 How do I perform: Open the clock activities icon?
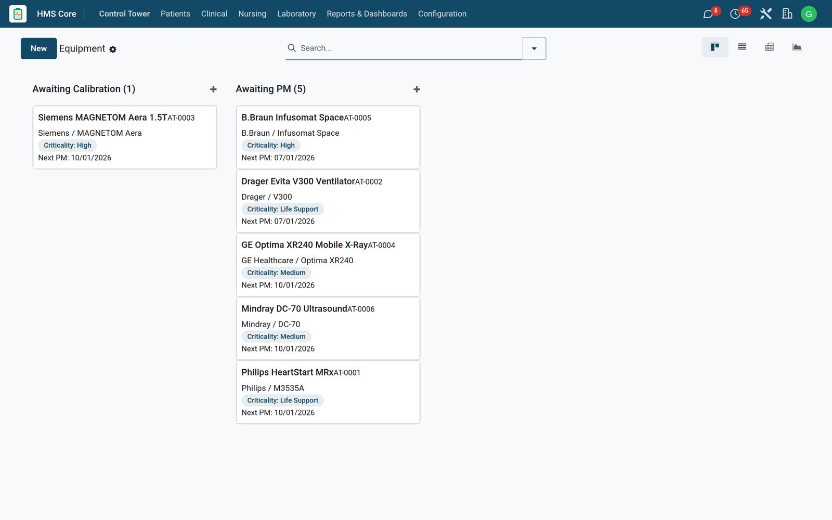[735, 14]
